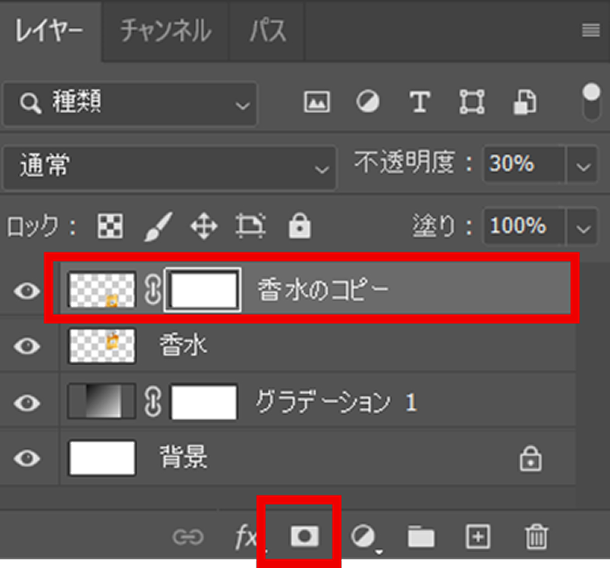Open the 塗り fill dropdown arrow

click(x=583, y=228)
